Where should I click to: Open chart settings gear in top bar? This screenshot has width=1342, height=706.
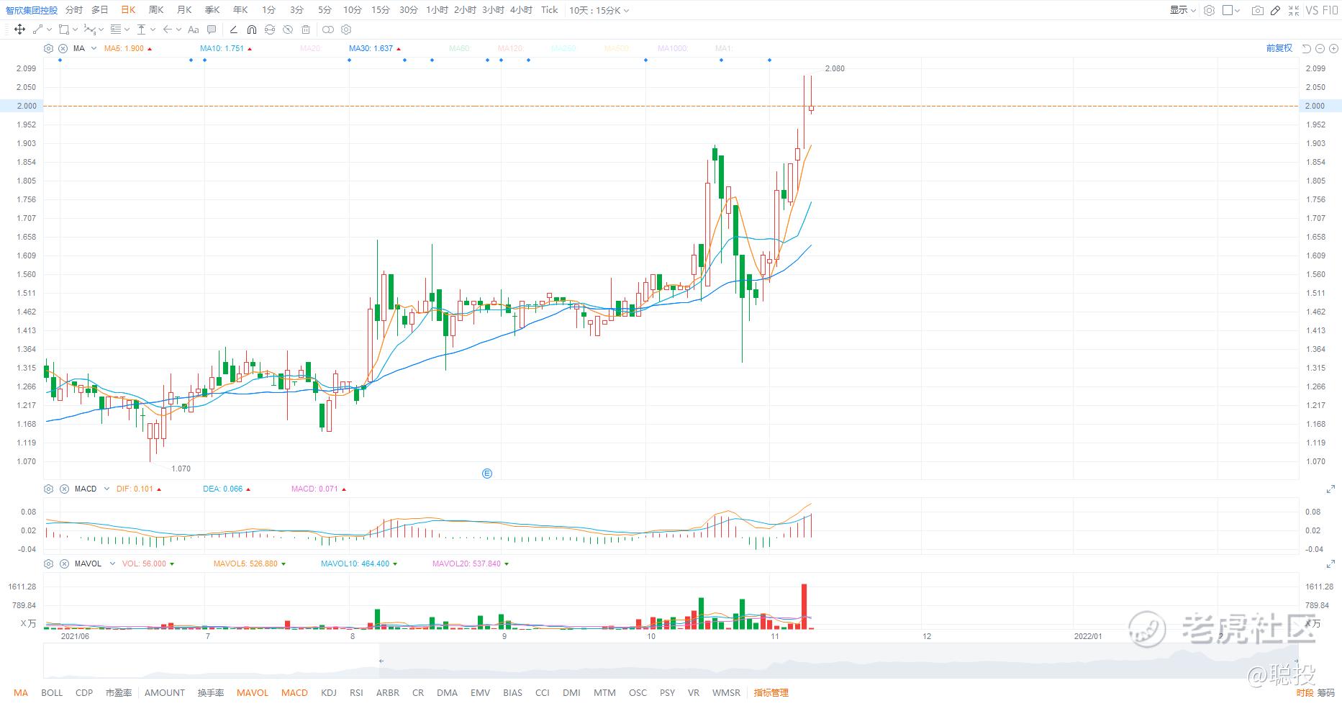pos(1209,10)
